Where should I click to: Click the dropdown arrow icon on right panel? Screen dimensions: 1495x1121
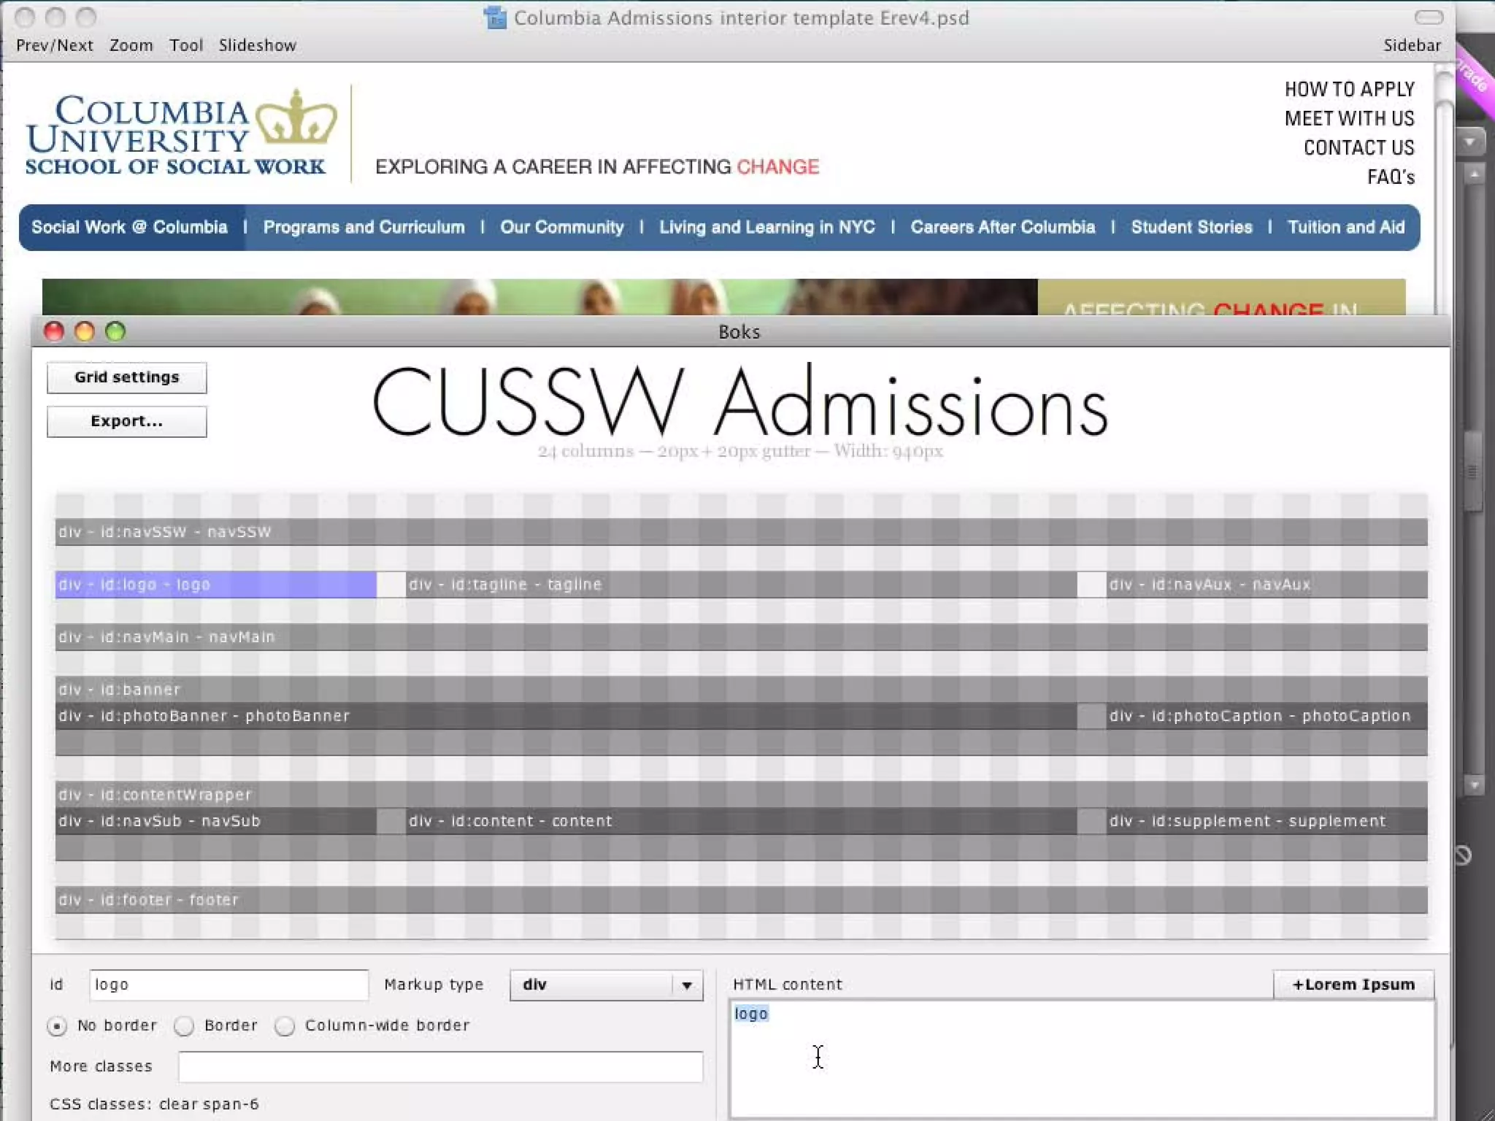coord(1470,142)
